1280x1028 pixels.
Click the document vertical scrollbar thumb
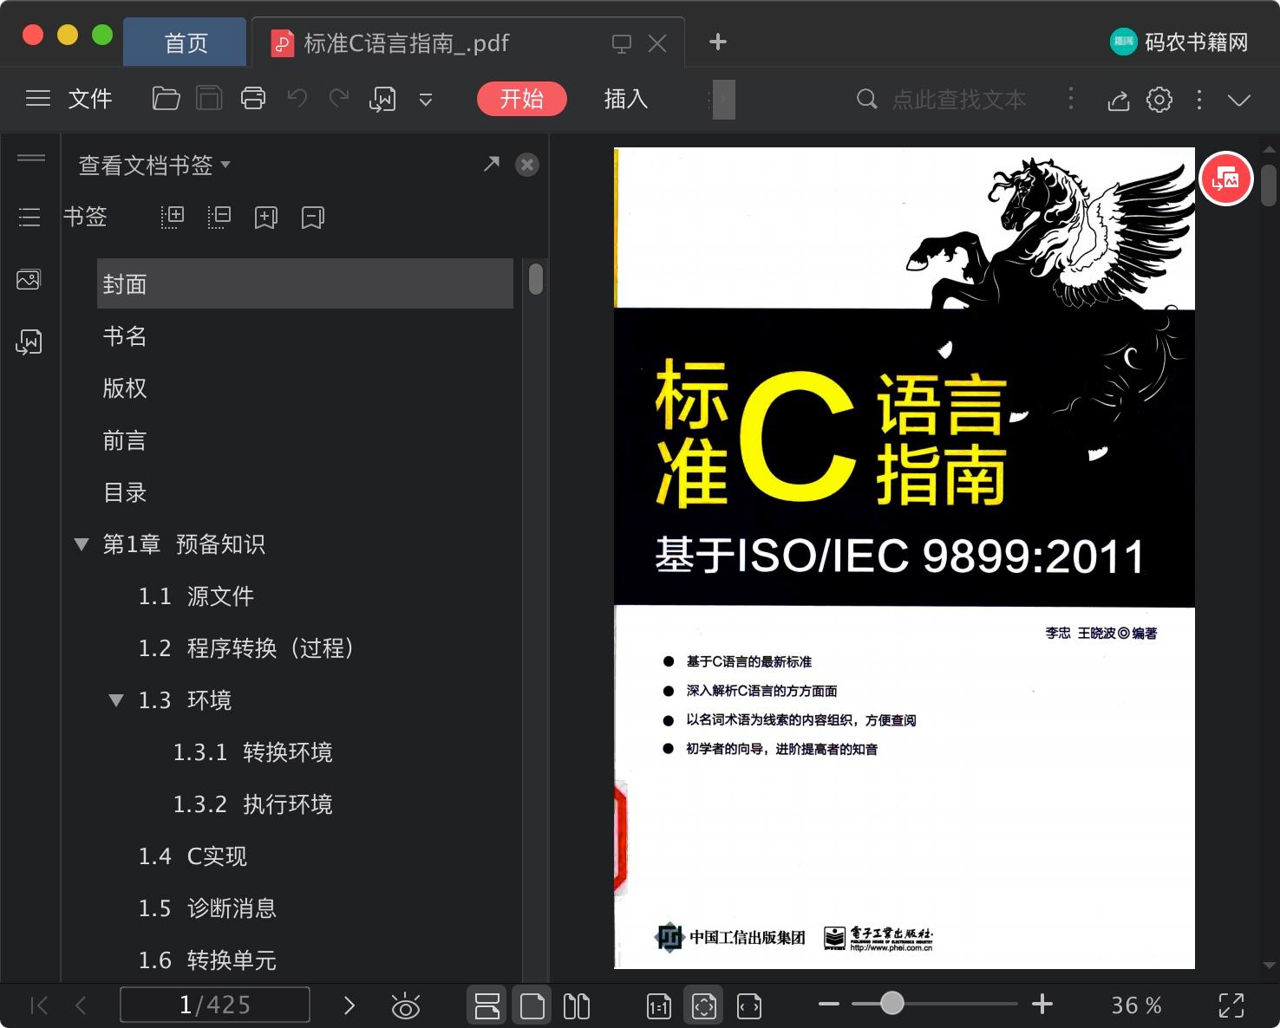click(1269, 185)
